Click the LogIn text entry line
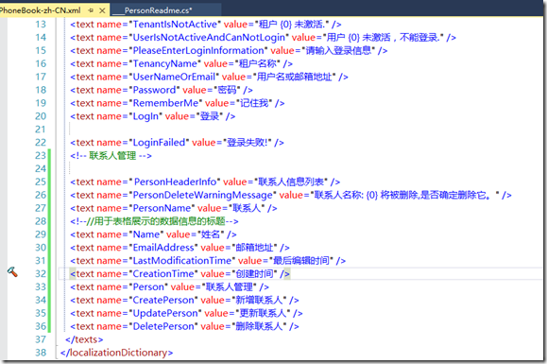Viewport: 547px width, 364px height. tap(152, 116)
